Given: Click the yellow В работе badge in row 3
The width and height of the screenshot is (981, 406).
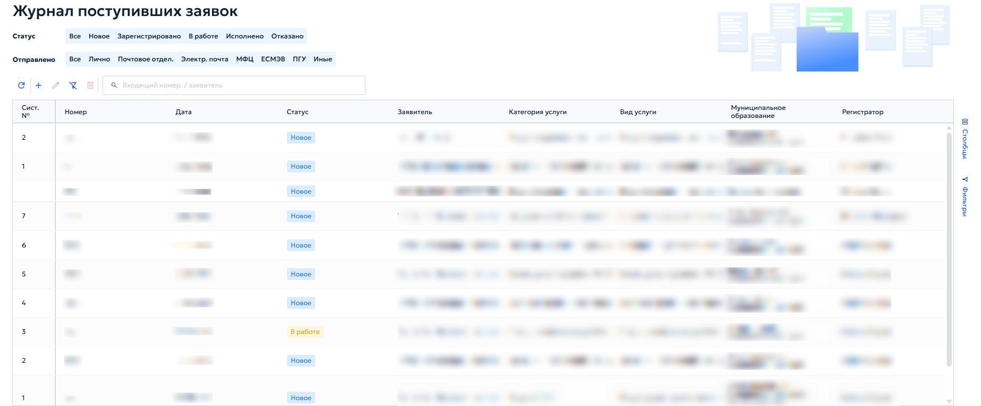Looking at the screenshot, I should 305,332.
